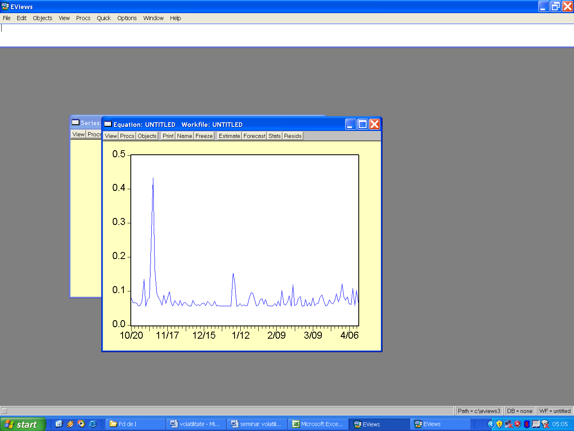Switch to volatilitate Word document in taskbar

coord(196,424)
